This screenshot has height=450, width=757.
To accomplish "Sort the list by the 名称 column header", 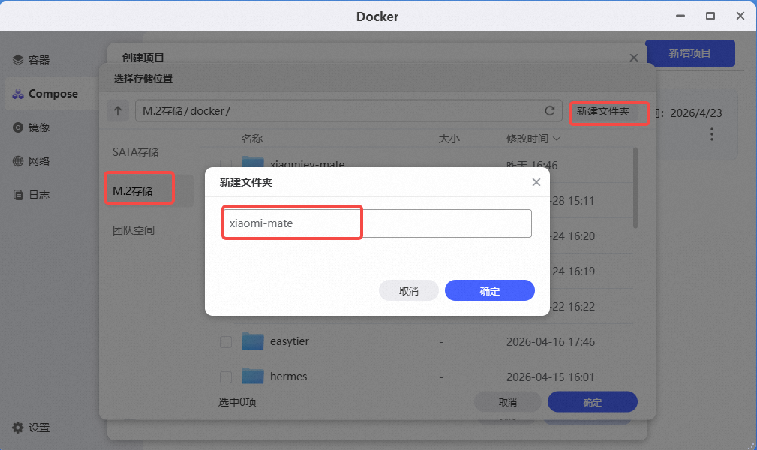I will [252, 139].
